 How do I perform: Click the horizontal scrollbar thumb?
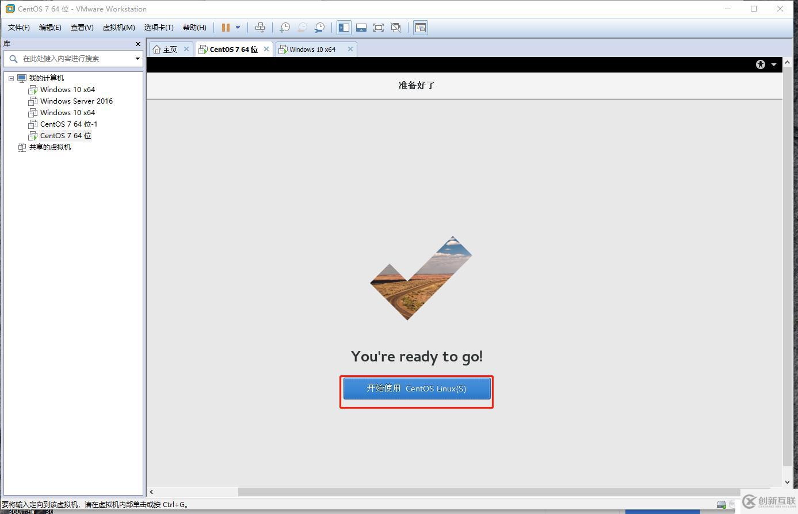(x=489, y=492)
